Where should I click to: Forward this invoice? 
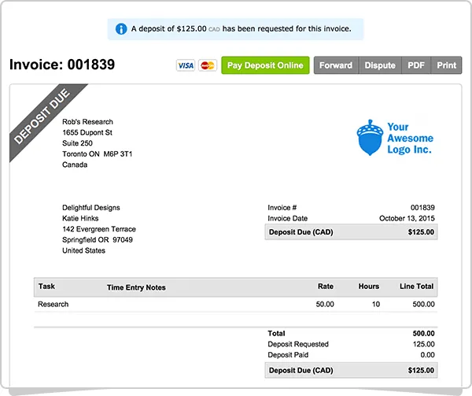pos(336,65)
